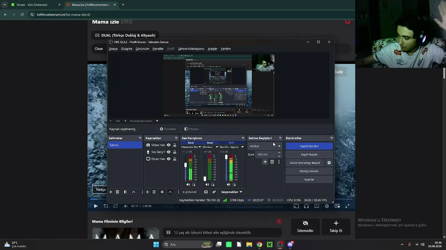The height and width of the screenshot is (250, 446).
Task: Adjust the Ses Giriş Yakalayıcısı volume fader
Action: click(x=226, y=157)
